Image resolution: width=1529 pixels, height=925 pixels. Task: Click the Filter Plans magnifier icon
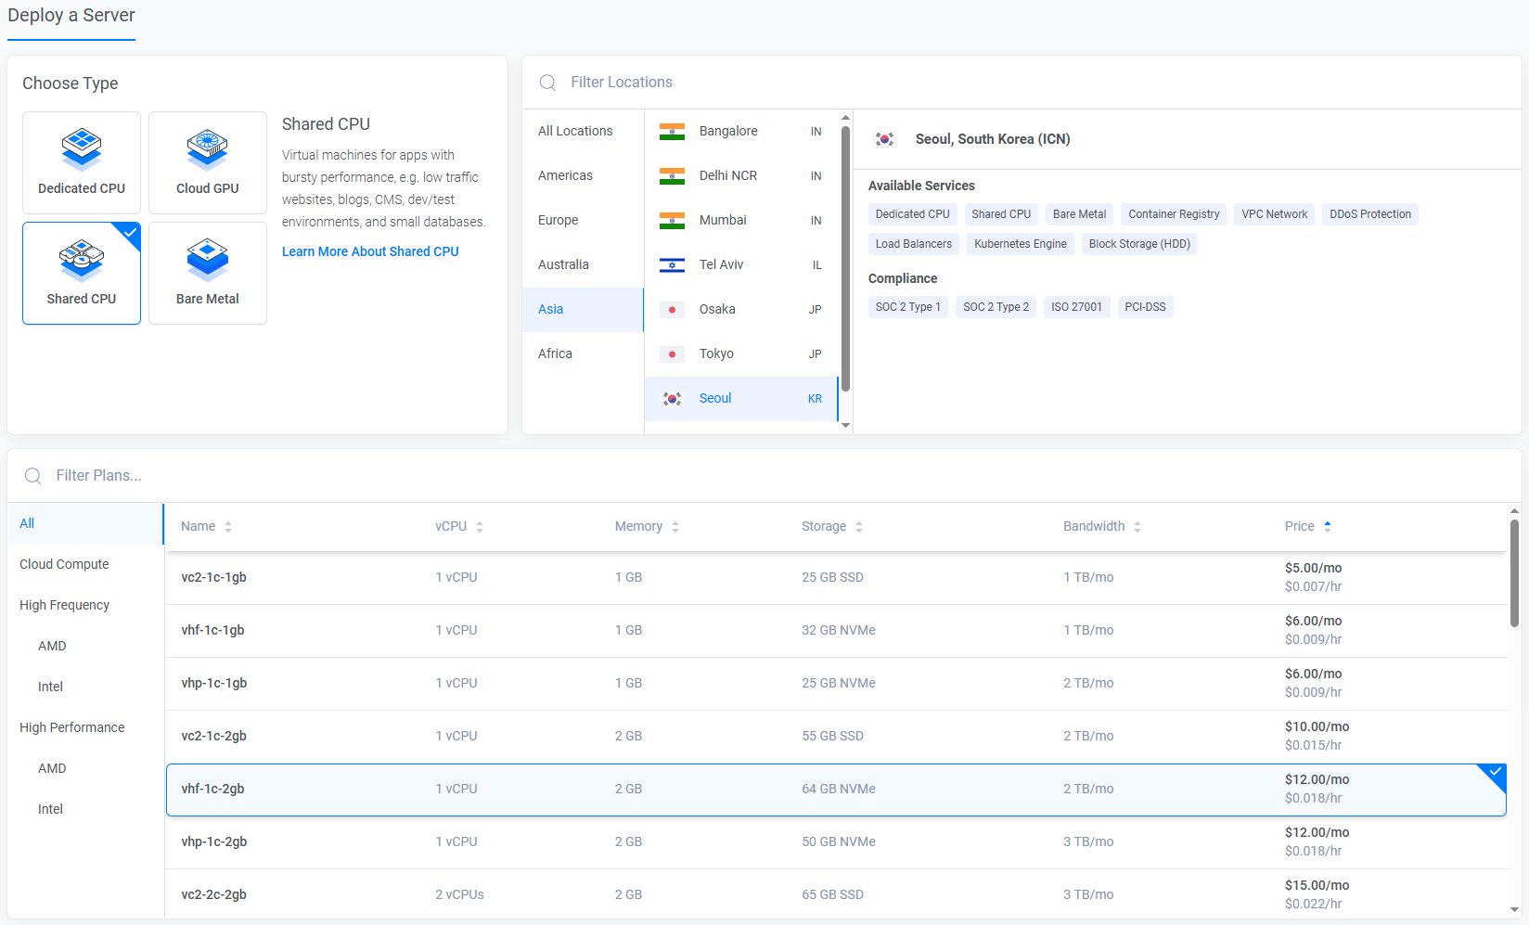point(33,476)
